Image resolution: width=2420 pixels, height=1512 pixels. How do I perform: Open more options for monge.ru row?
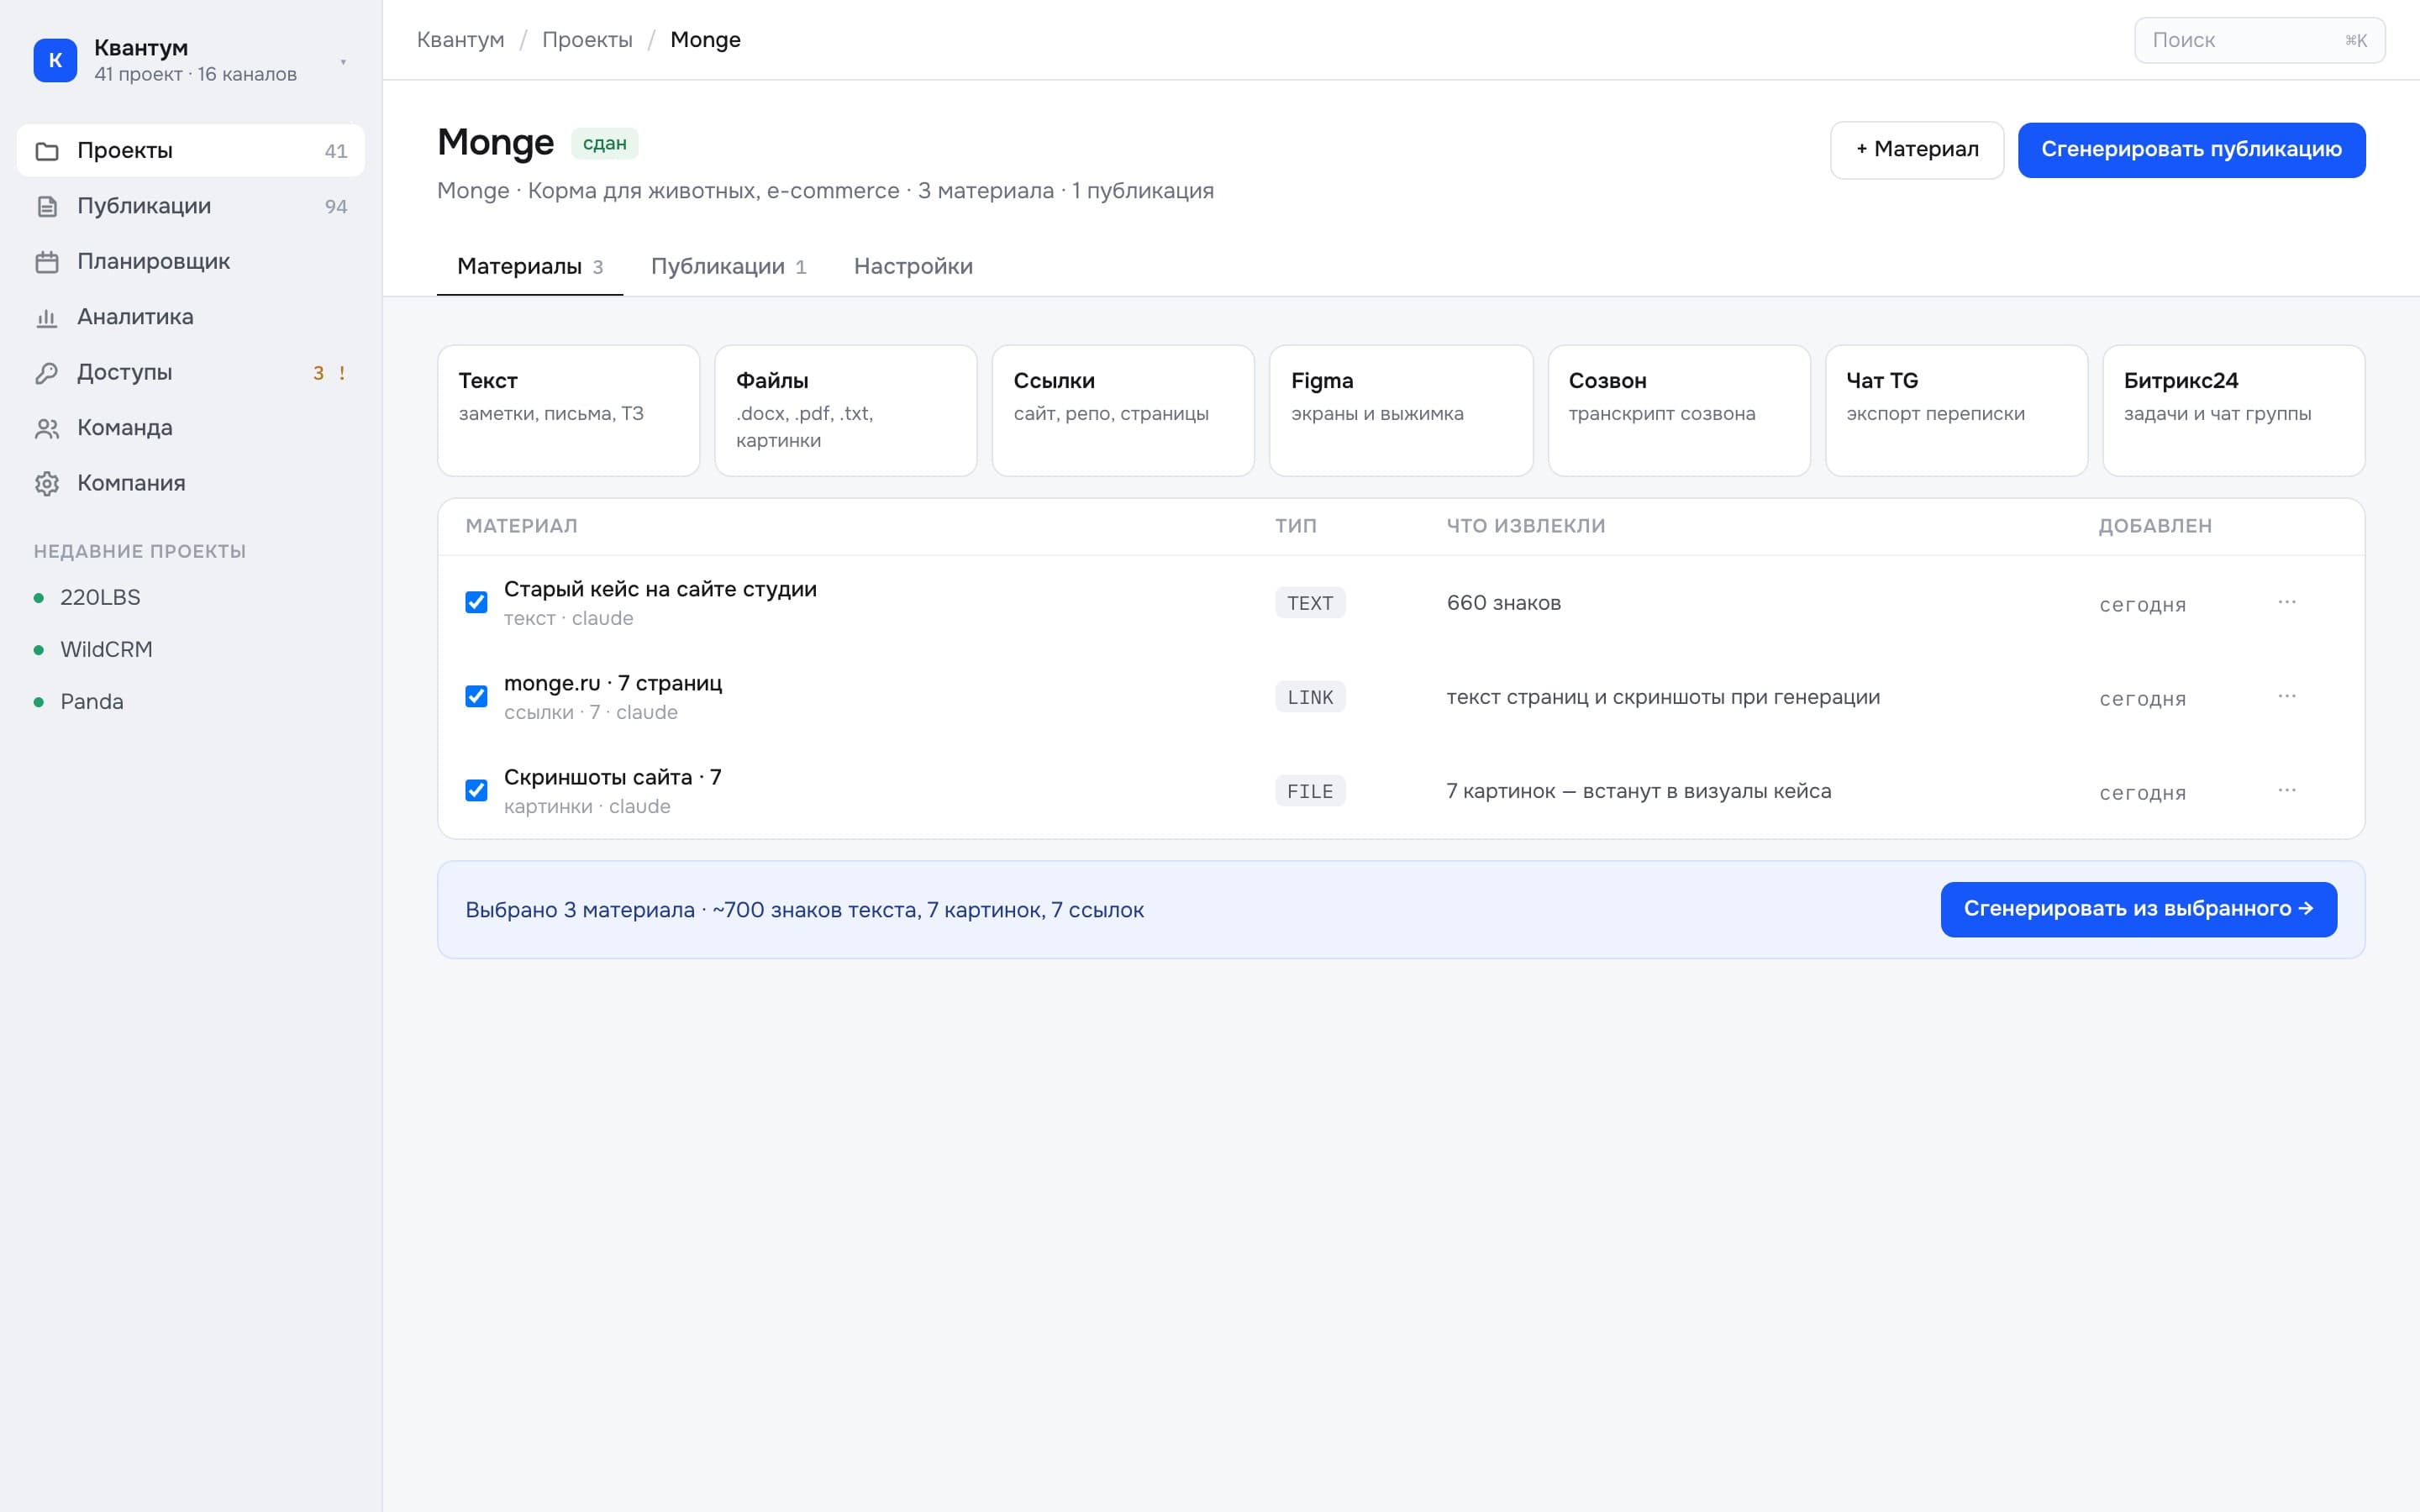tap(2287, 696)
